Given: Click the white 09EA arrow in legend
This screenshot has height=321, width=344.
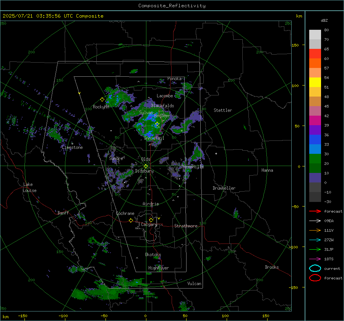Looking at the screenshot, I should pos(315,221).
